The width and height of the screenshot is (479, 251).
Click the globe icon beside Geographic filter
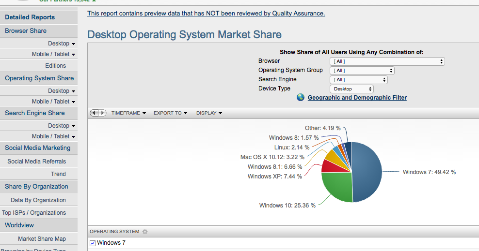pyautogui.click(x=301, y=97)
